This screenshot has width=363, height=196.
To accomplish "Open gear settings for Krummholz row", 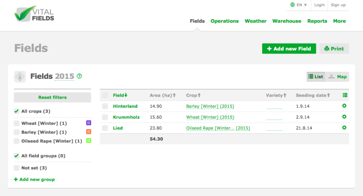I will (x=344, y=117).
